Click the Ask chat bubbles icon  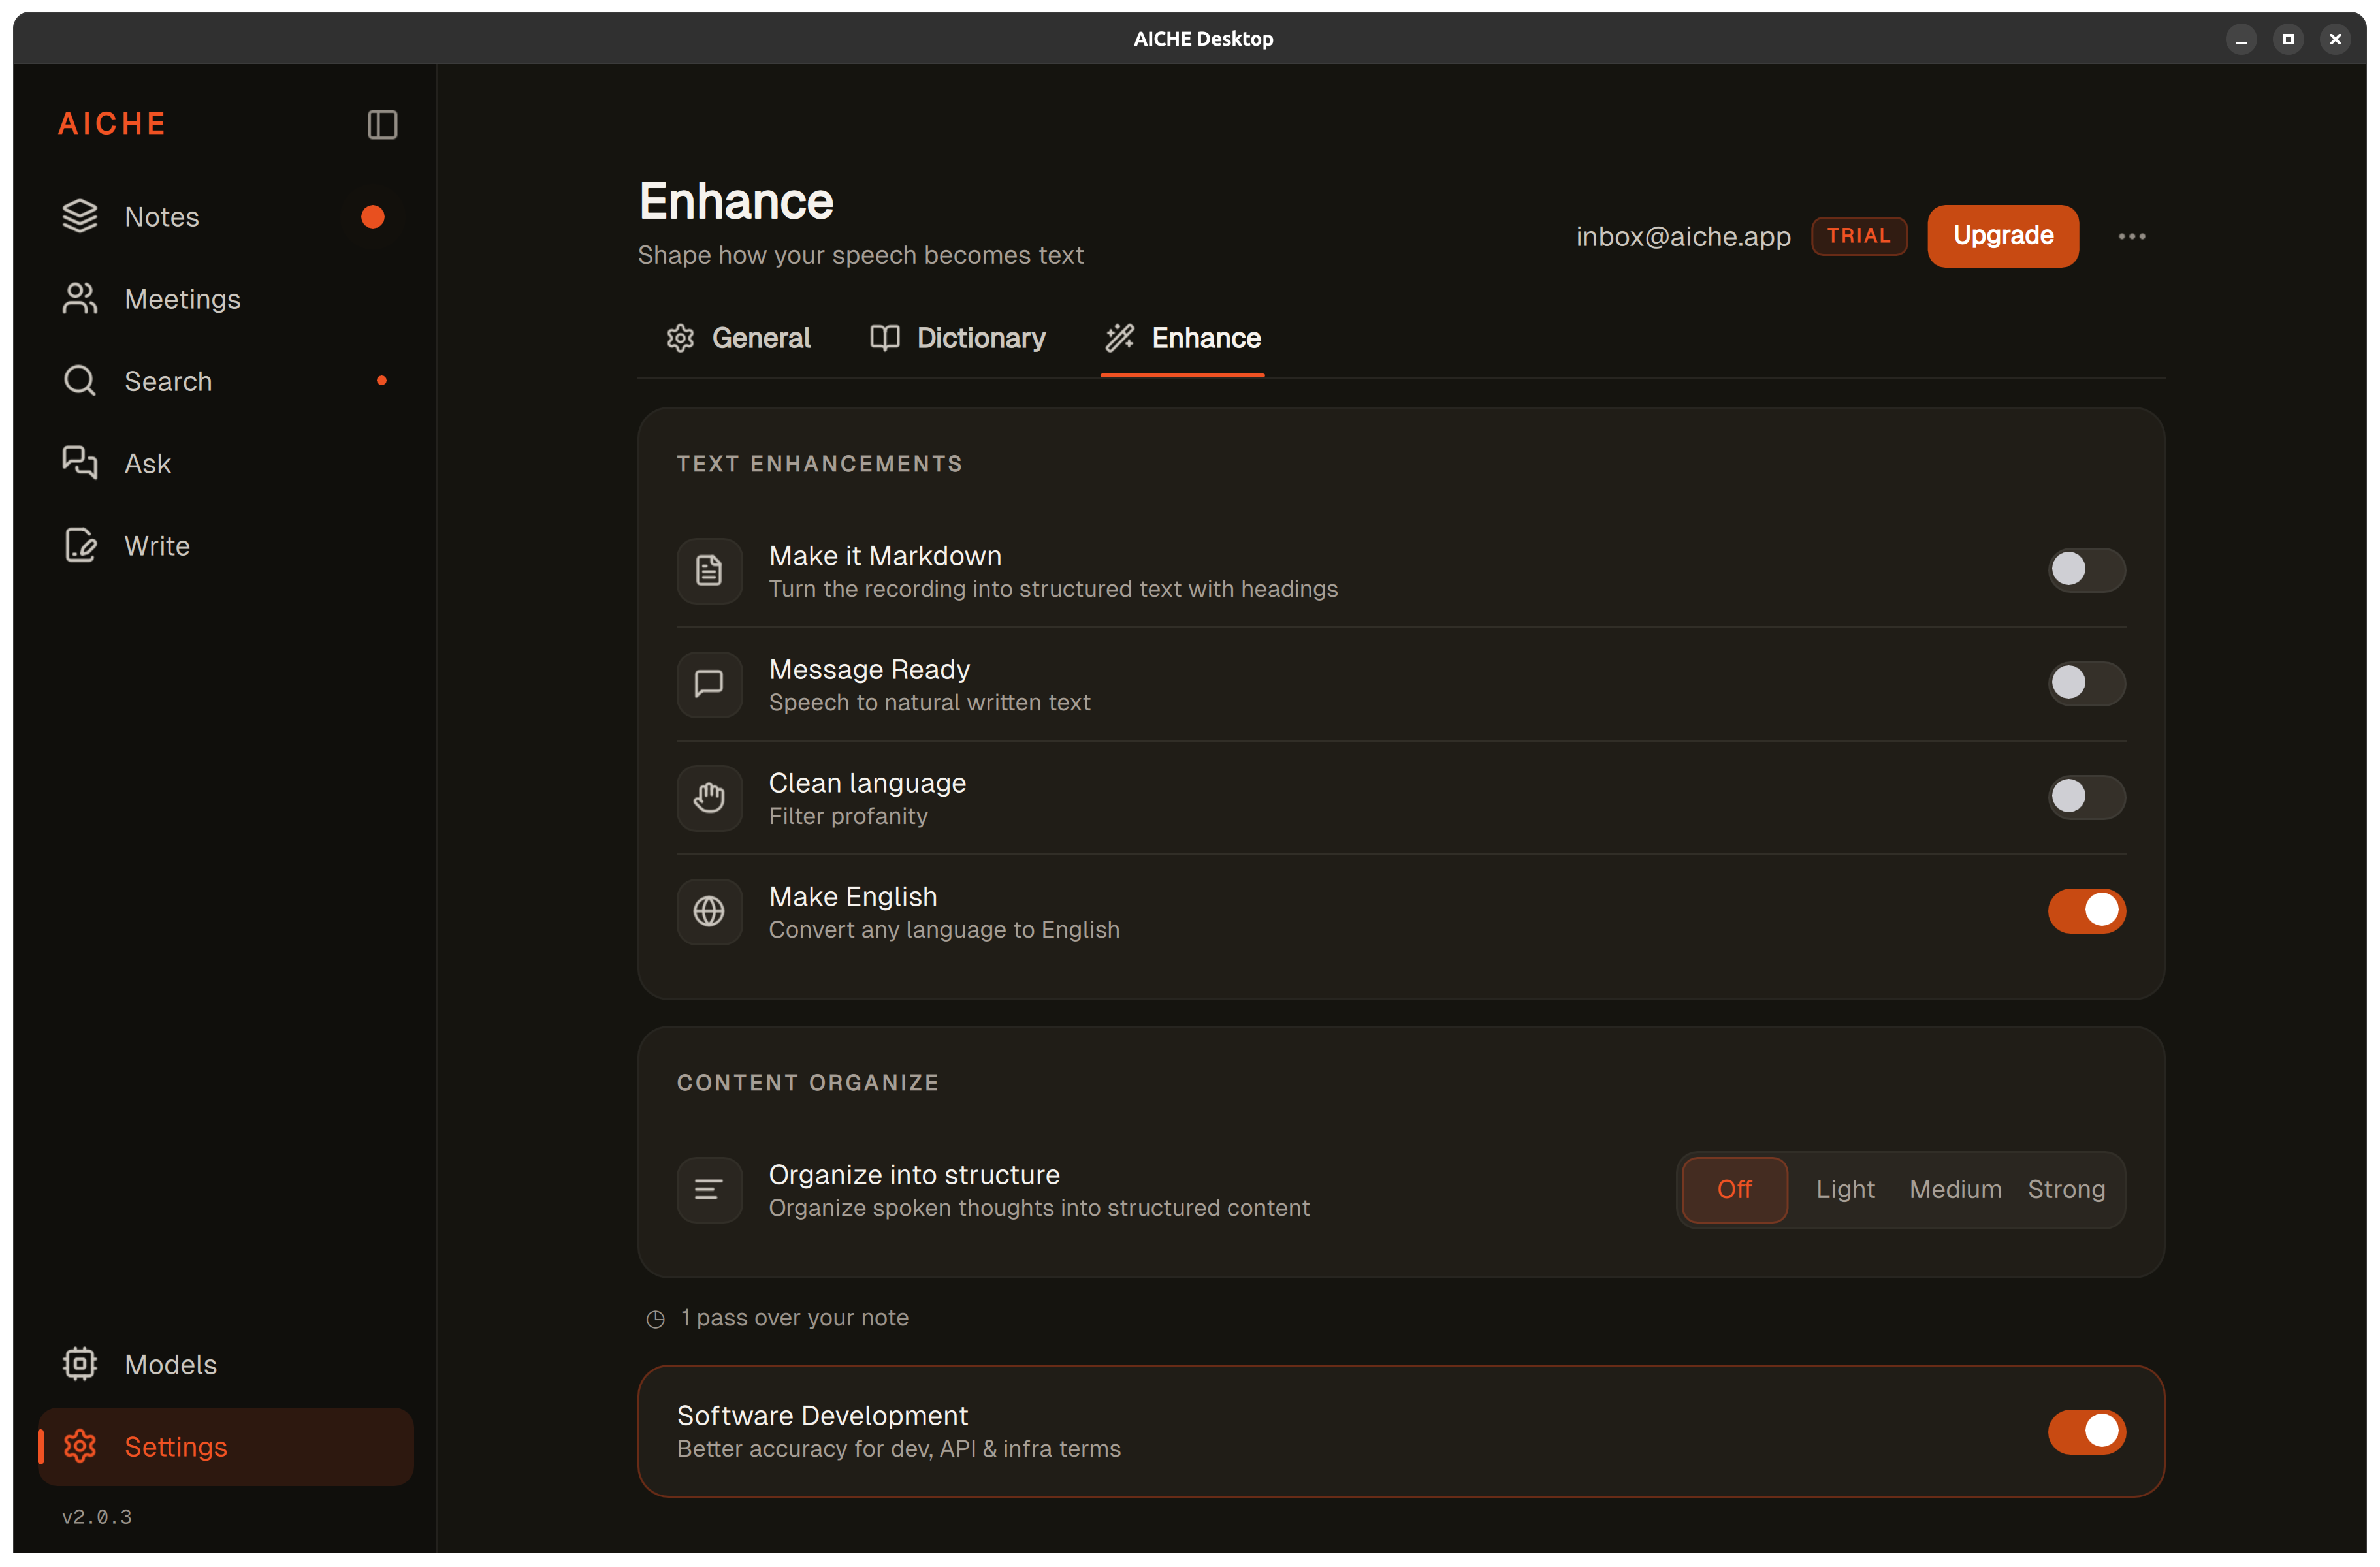[x=80, y=463]
